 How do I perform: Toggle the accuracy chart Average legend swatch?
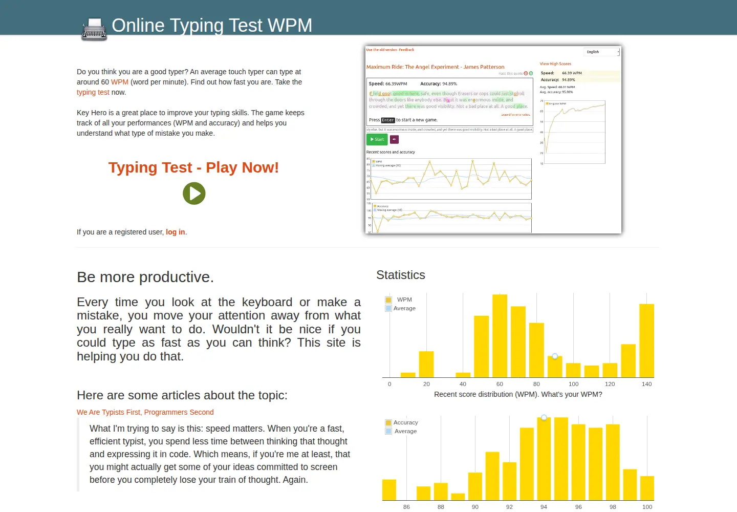(x=388, y=432)
